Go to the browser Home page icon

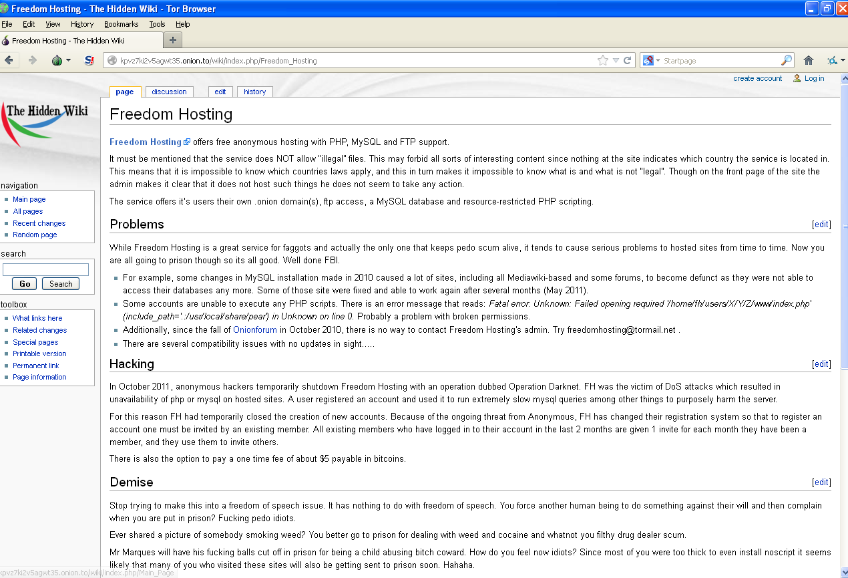pyautogui.click(x=809, y=60)
